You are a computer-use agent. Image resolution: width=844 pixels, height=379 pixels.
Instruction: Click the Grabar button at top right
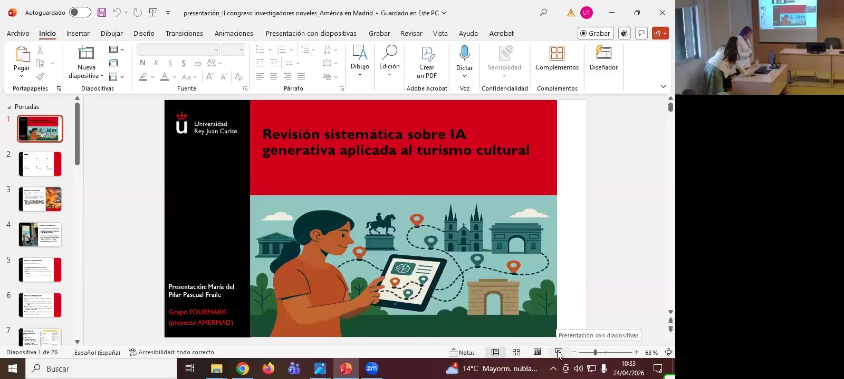[596, 33]
